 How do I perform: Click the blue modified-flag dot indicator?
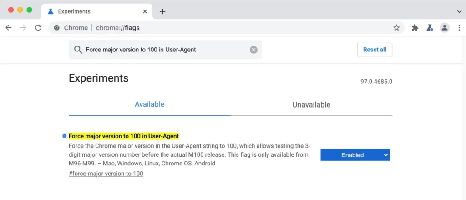point(65,136)
